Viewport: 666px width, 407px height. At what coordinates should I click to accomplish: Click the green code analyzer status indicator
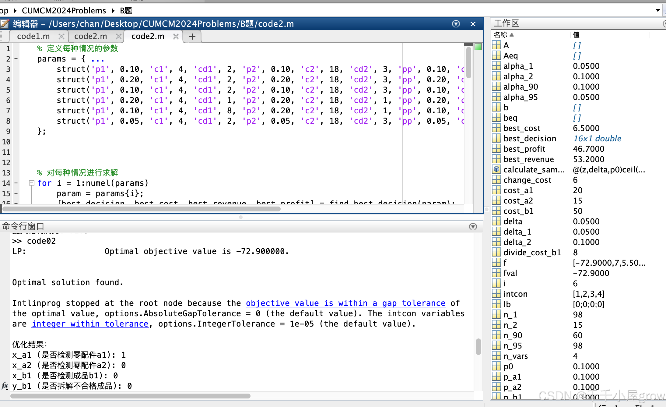[478, 47]
